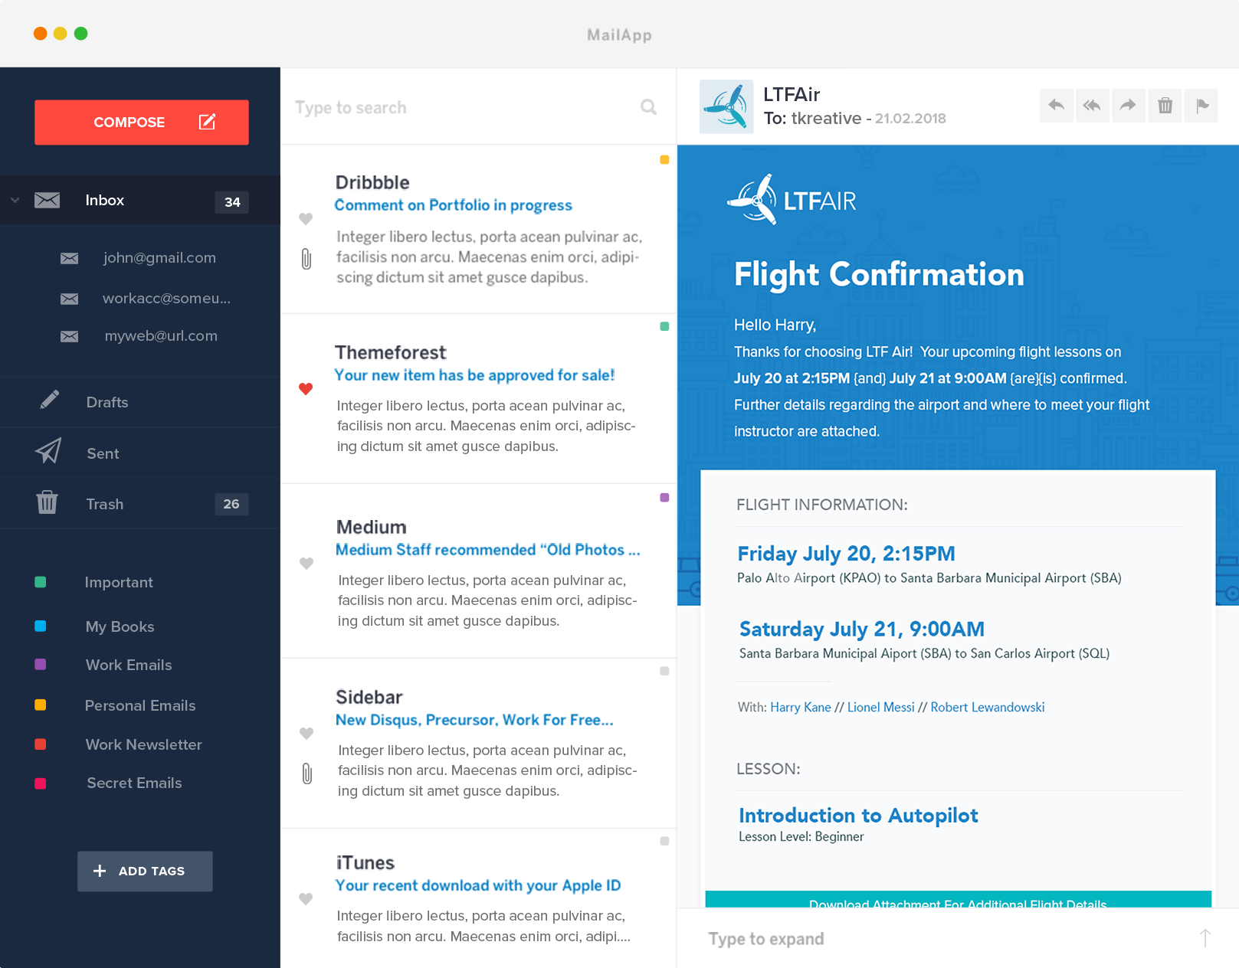The image size is (1239, 968).
Task: Click the Sent paper plane icon
Action: point(48,451)
